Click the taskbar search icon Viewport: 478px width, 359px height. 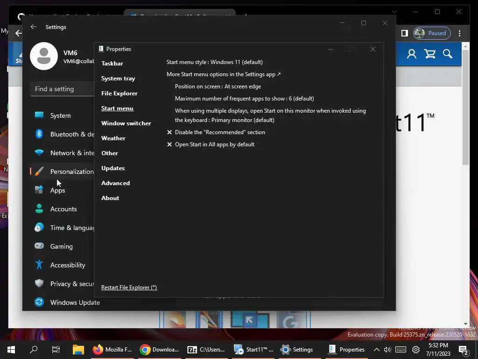[34, 350]
